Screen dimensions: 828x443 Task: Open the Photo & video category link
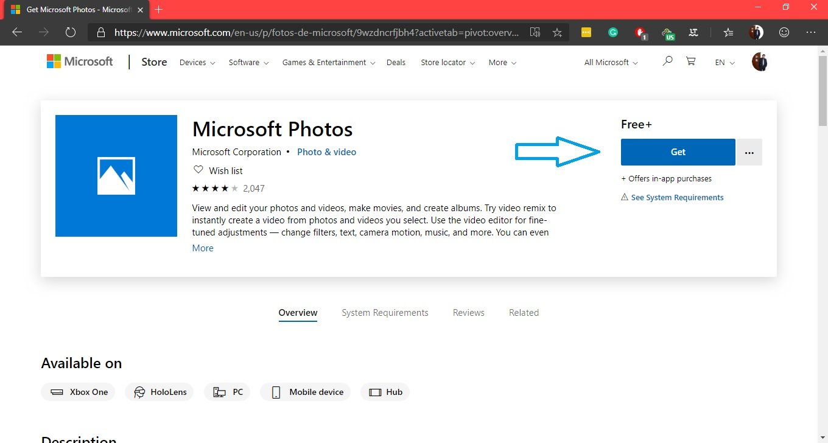click(x=326, y=152)
